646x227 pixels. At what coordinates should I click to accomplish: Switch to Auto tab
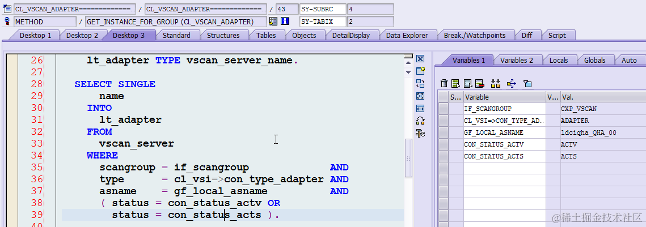coord(628,60)
